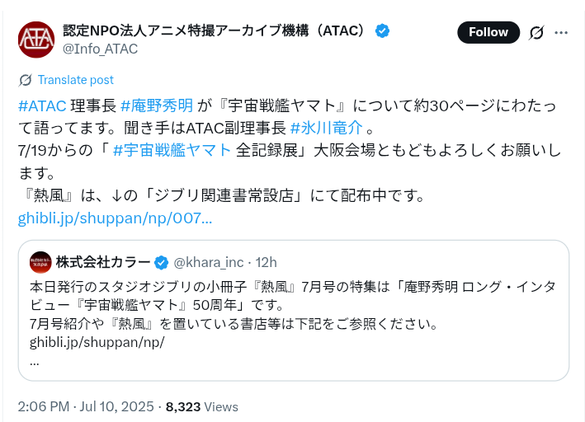The height and width of the screenshot is (422, 585).
Task: Click the Translate post Grok icon
Action: [x=26, y=80]
